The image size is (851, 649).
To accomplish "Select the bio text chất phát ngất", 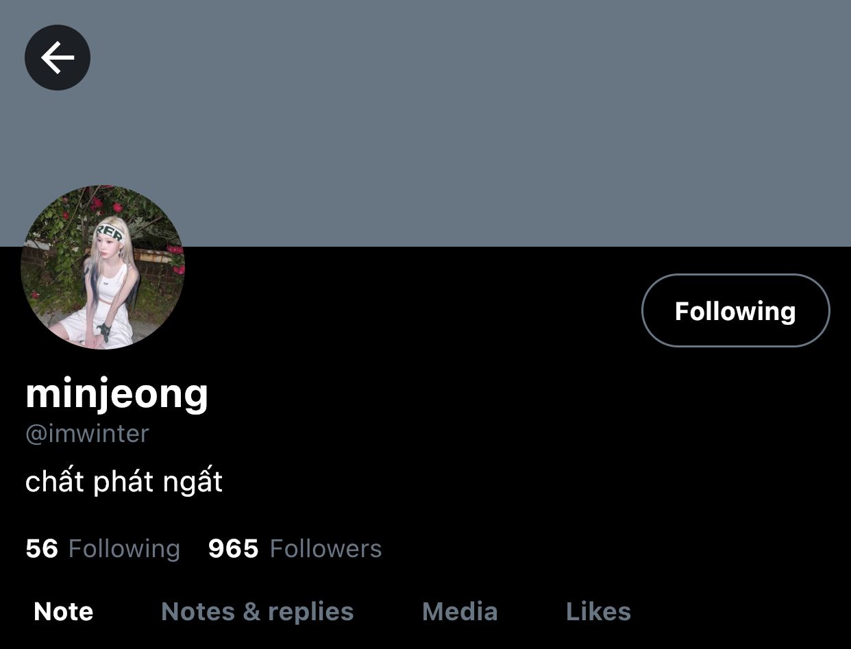I will [124, 481].
